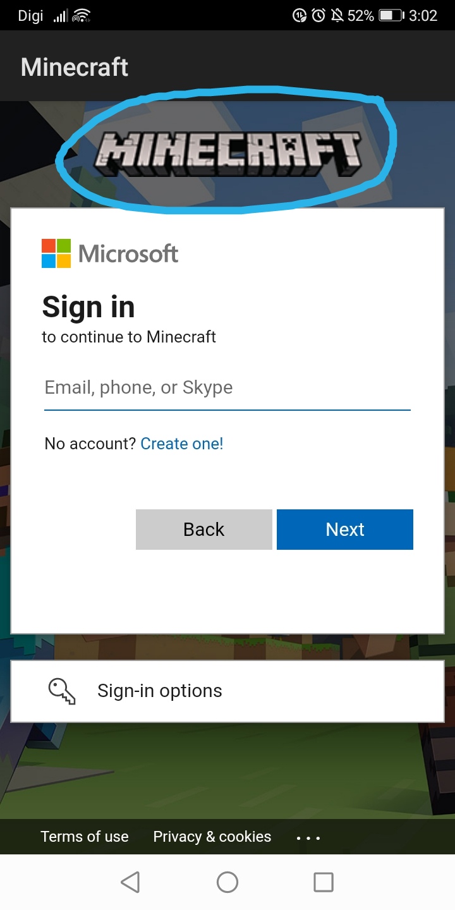Tap the muted bell notification icon
The image size is (455, 910).
[x=337, y=16]
